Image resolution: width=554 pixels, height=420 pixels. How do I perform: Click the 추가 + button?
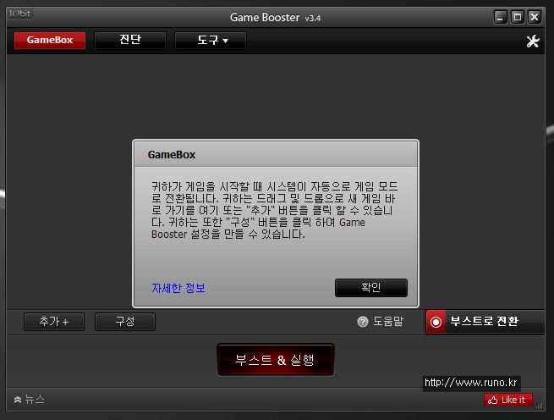54,322
